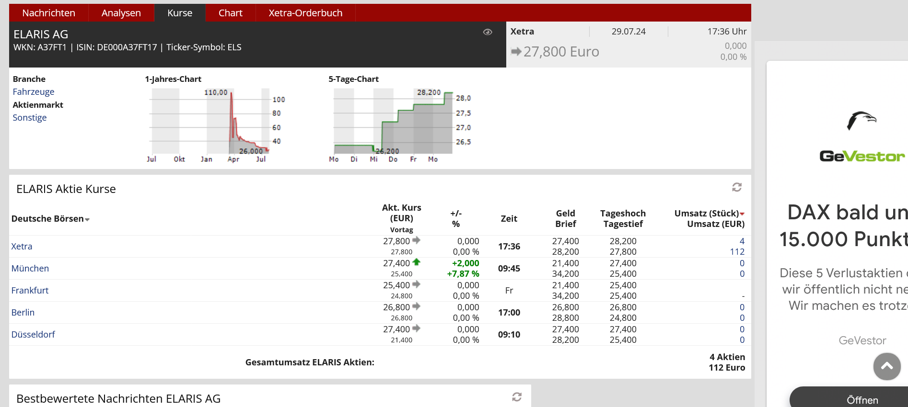Click the GeVestor eagle logo
Image resolution: width=908 pixels, height=407 pixels.
coord(861,121)
